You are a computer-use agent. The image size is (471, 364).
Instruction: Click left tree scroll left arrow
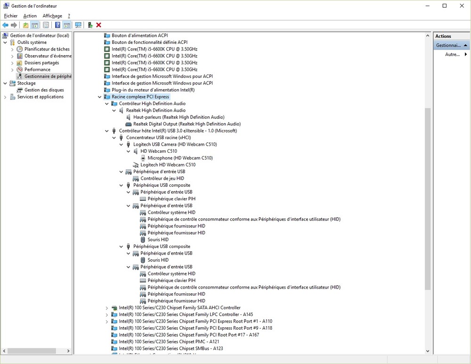pos(4,351)
